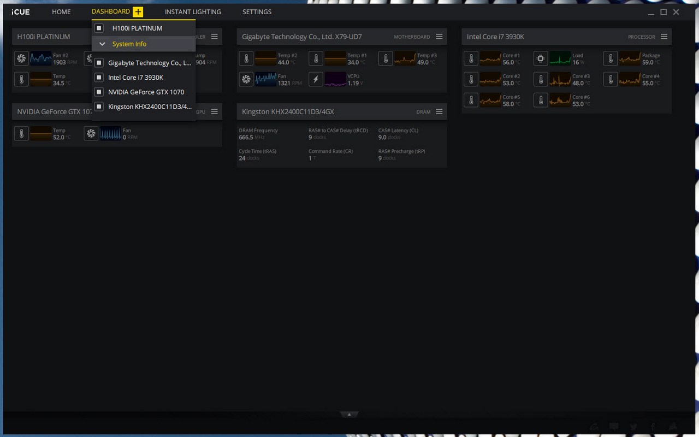Collapse the System Info group chevron
Screen dimensions: 699x437
[x=102, y=44]
